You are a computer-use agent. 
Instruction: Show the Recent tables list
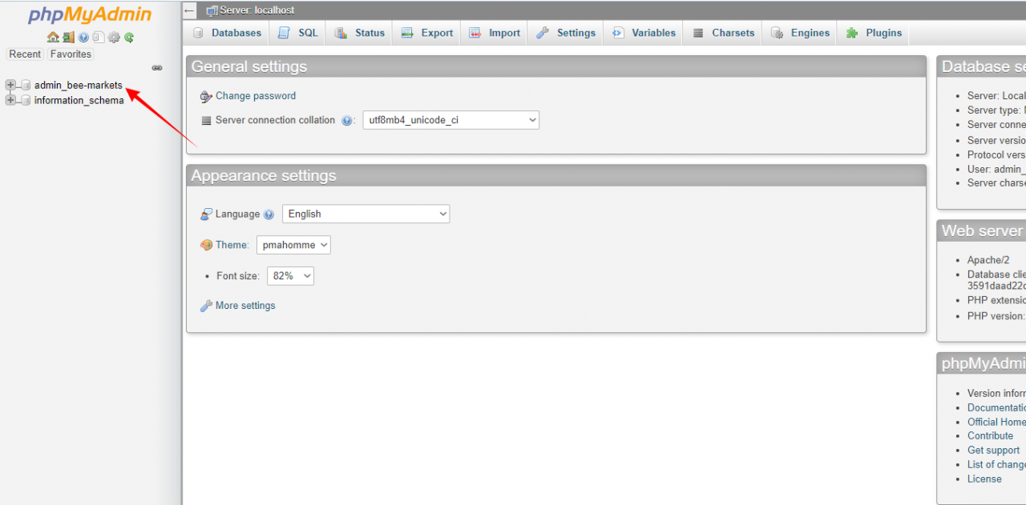25,54
